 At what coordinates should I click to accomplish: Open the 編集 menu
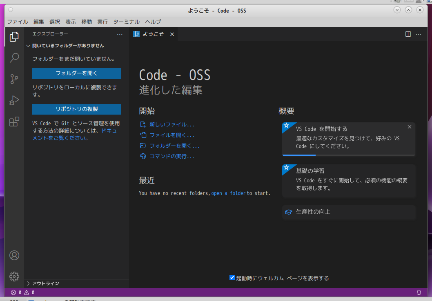(x=38, y=22)
